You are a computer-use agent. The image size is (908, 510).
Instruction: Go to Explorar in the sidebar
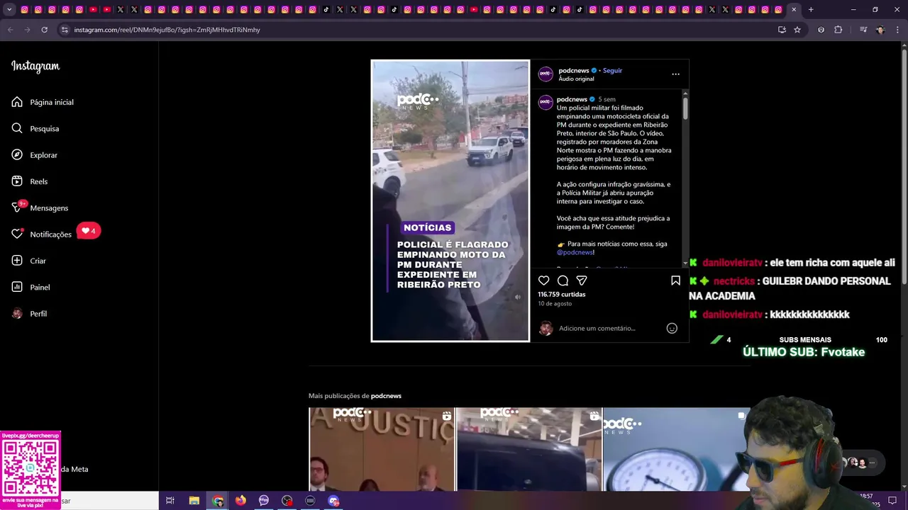(x=35, y=155)
